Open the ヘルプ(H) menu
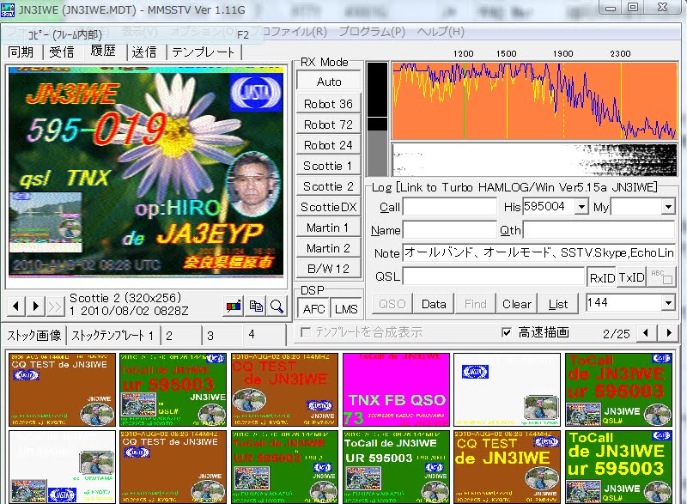The height and width of the screenshot is (504, 687). point(441,32)
